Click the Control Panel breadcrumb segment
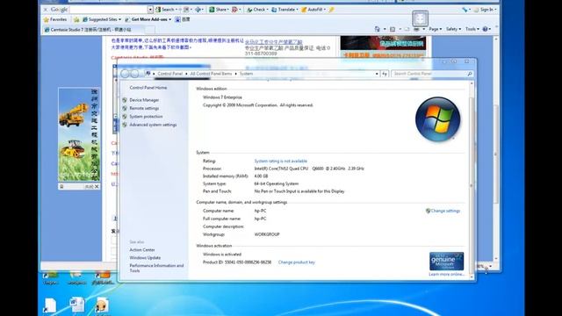Viewport: 562px width, 316px height. click(169, 74)
